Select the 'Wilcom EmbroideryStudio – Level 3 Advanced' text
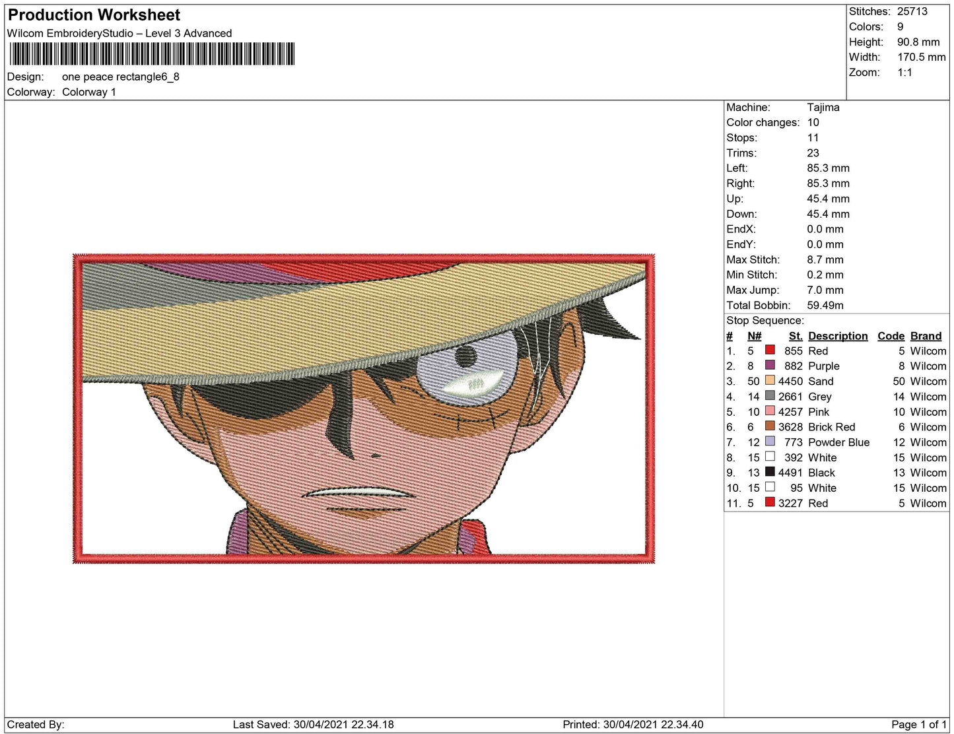 coord(119,33)
